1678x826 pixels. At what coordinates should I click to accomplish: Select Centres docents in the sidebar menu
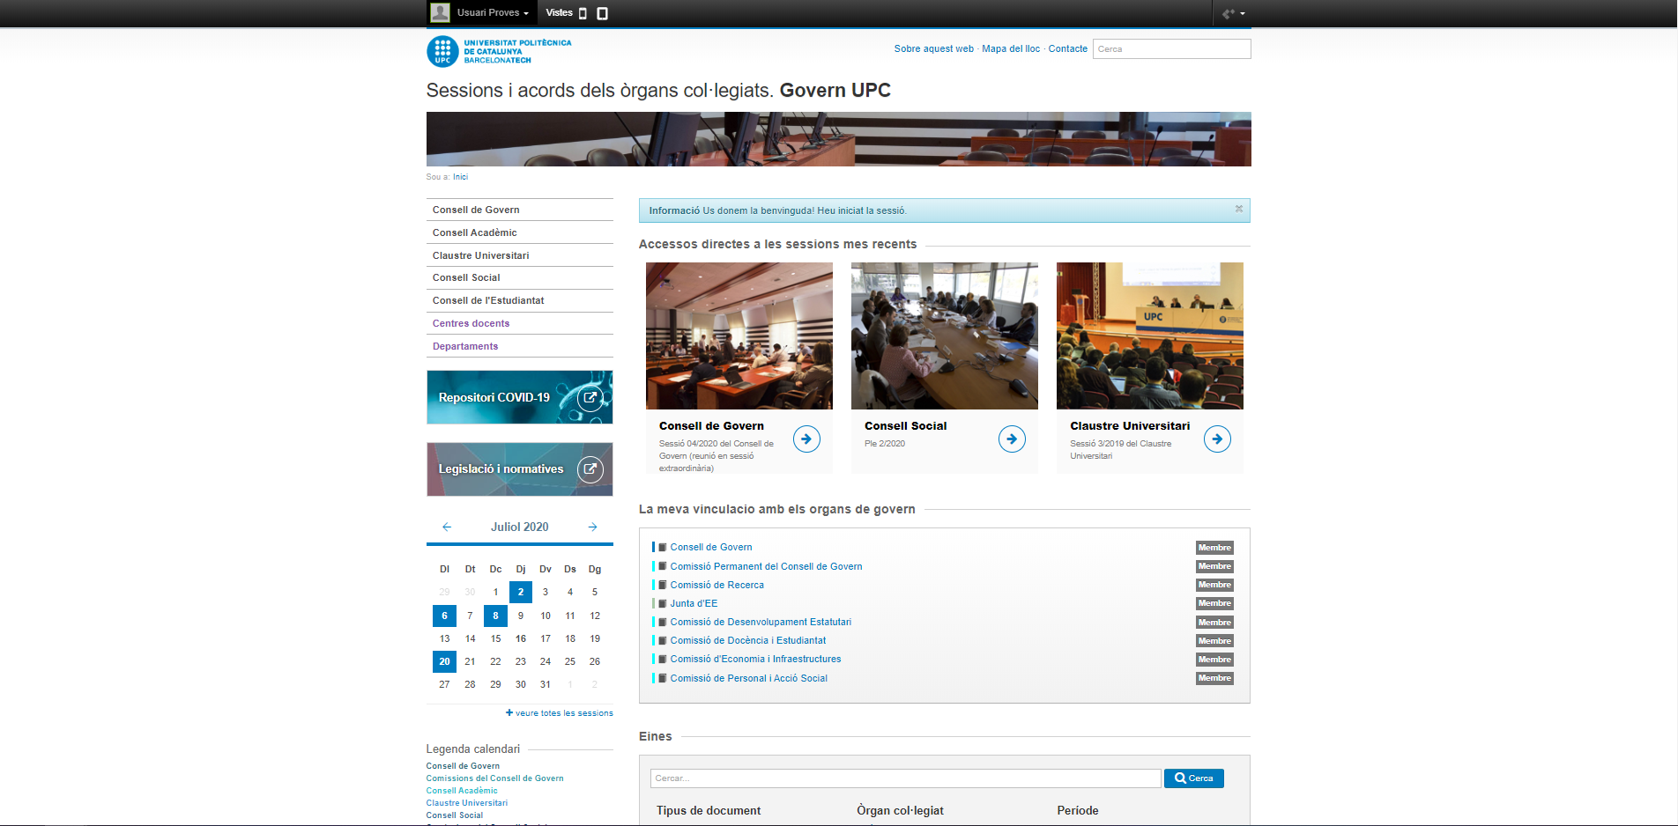tap(471, 323)
